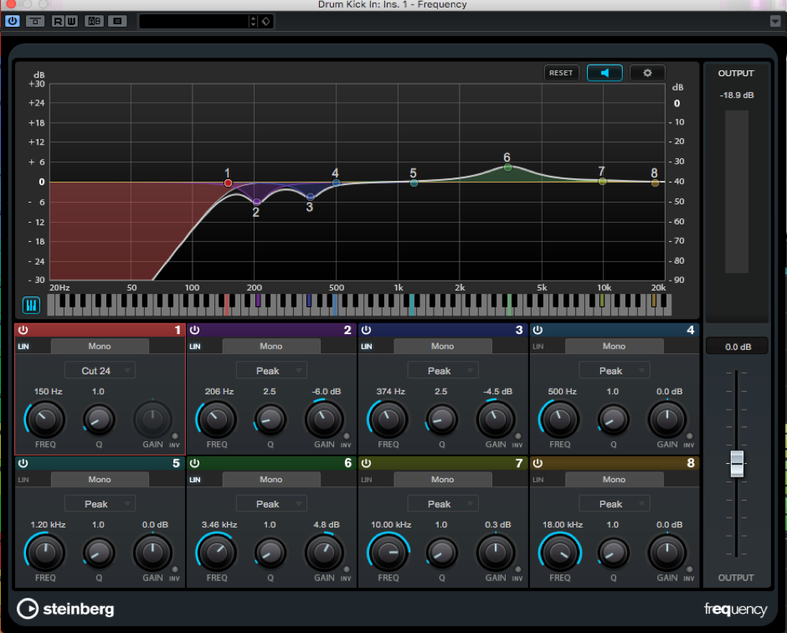
Task: Open band 2 Peak filter type dropdown
Action: pos(271,371)
